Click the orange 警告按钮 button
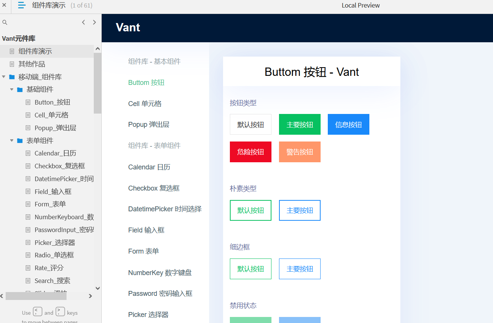 point(300,152)
